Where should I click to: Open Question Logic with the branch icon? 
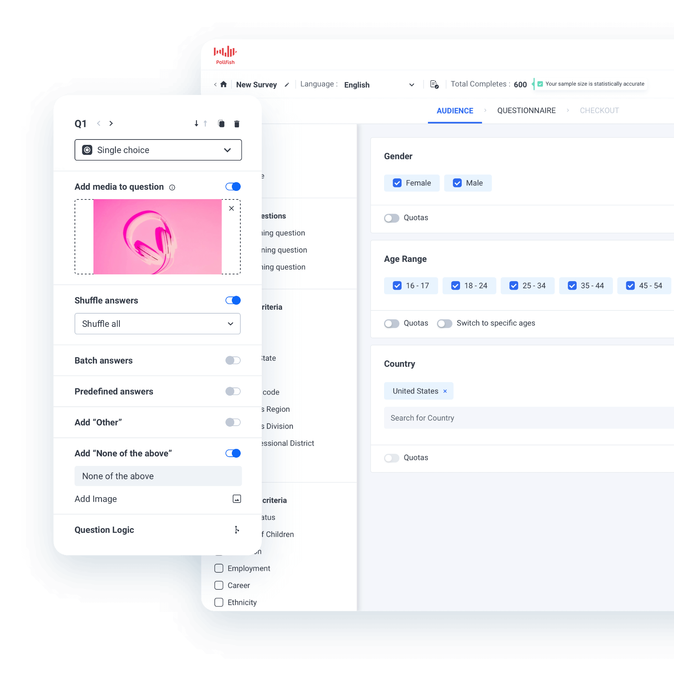(x=236, y=530)
